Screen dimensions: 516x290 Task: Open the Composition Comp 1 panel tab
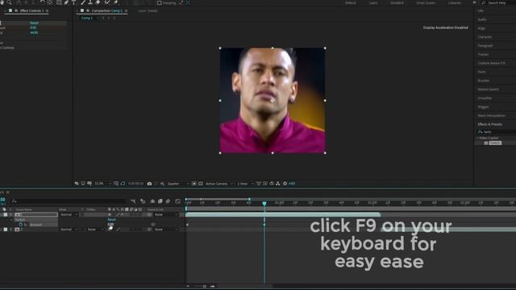(107, 10)
